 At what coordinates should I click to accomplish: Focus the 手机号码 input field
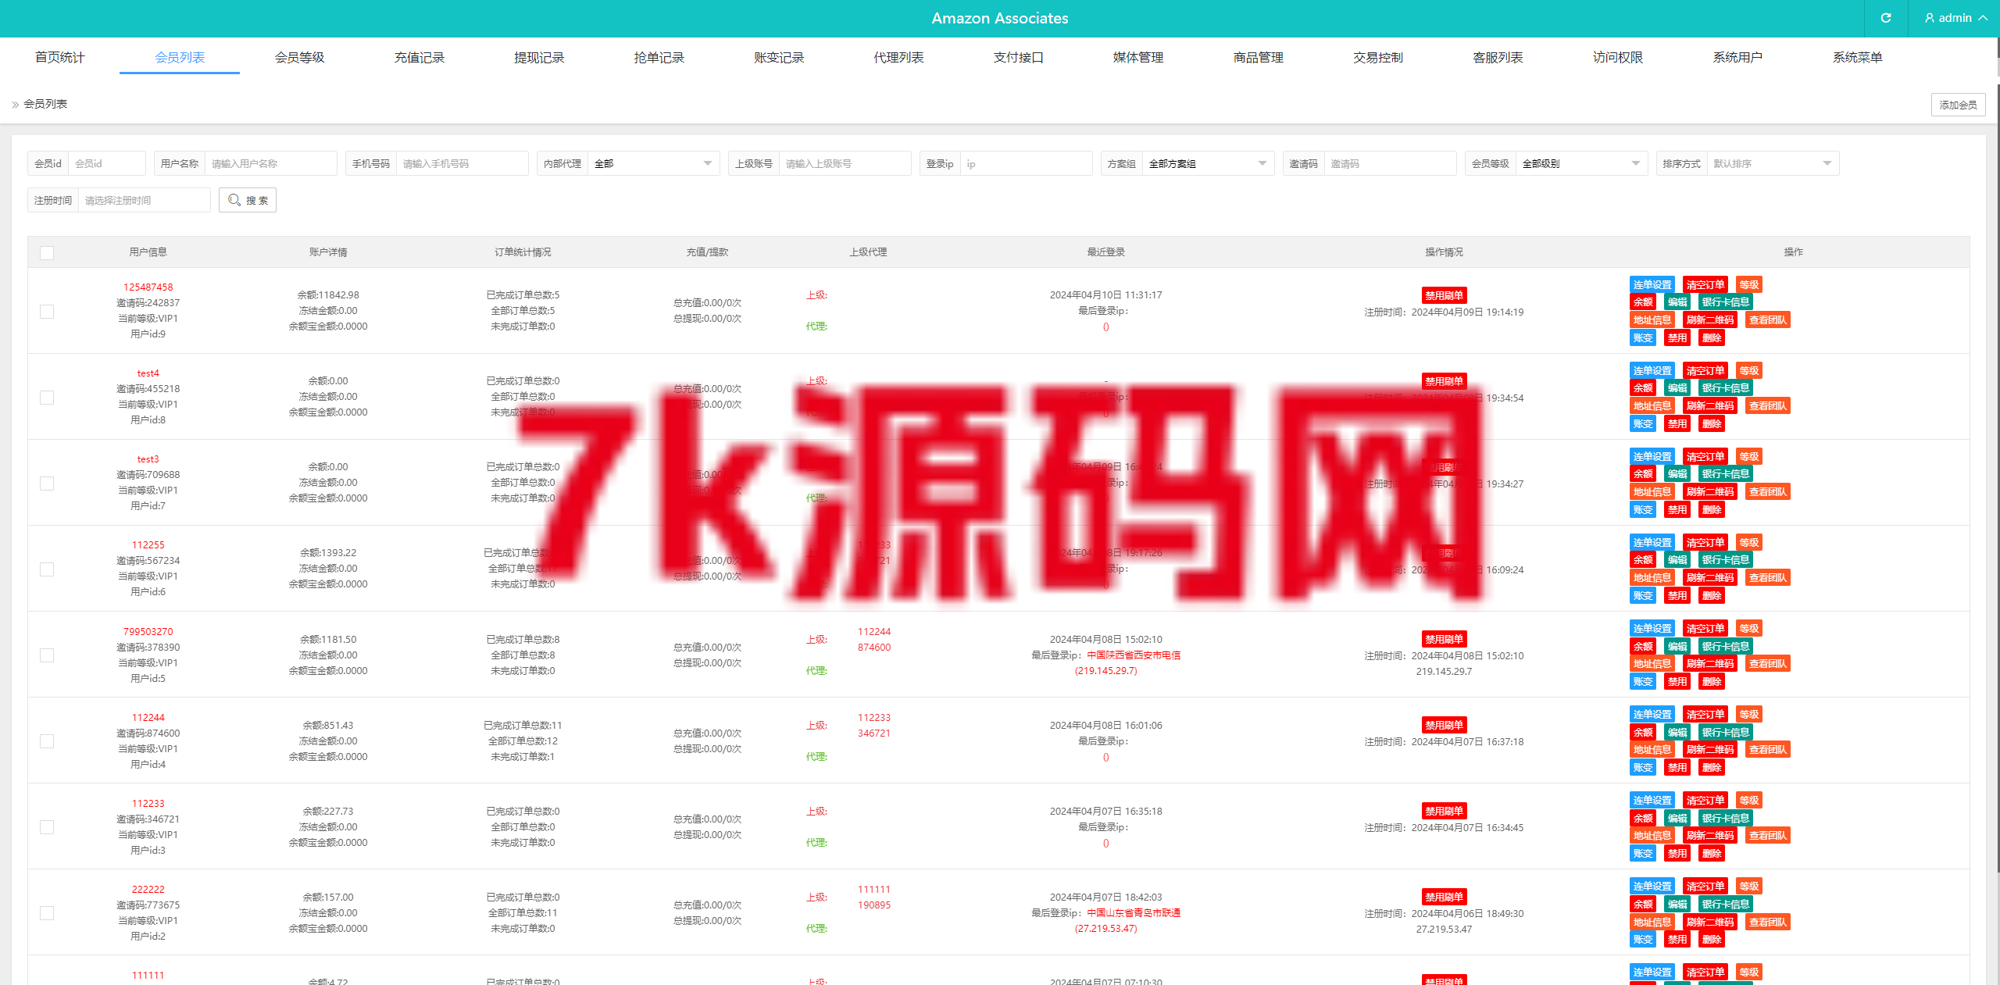click(462, 163)
